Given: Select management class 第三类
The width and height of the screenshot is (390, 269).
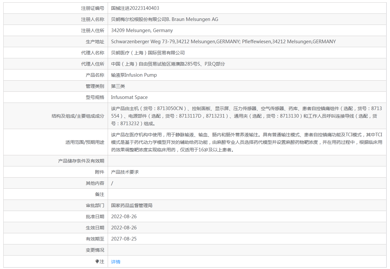Looking at the screenshot, I should click(118, 86).
